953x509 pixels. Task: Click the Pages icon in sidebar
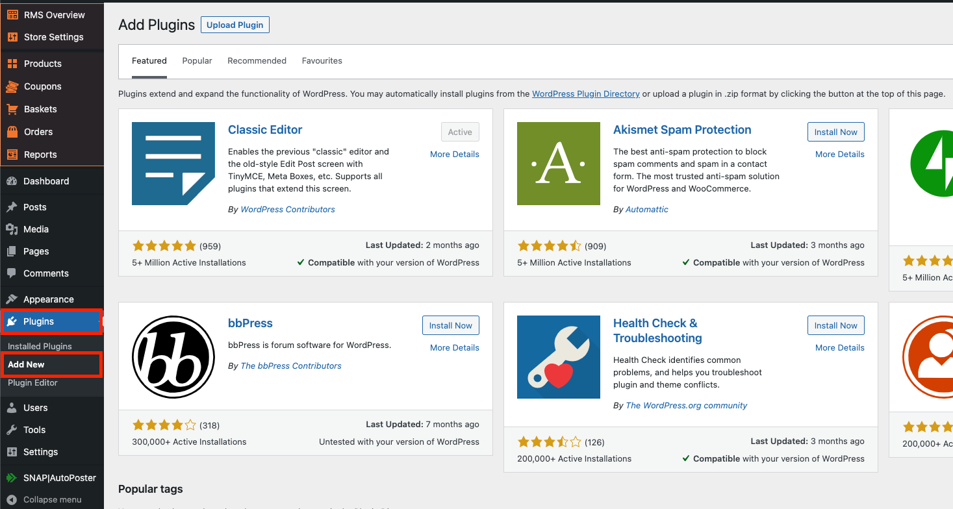tap(12, 251)
